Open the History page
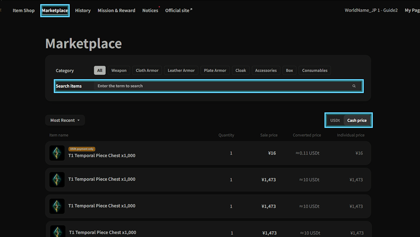 click(83, 11)
